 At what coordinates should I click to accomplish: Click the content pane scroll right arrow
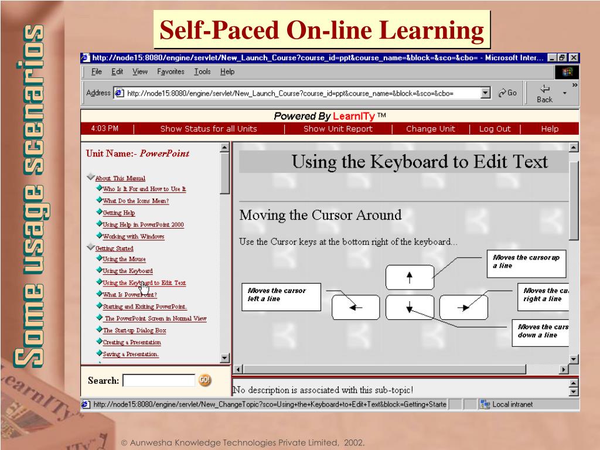pos(564,369)
